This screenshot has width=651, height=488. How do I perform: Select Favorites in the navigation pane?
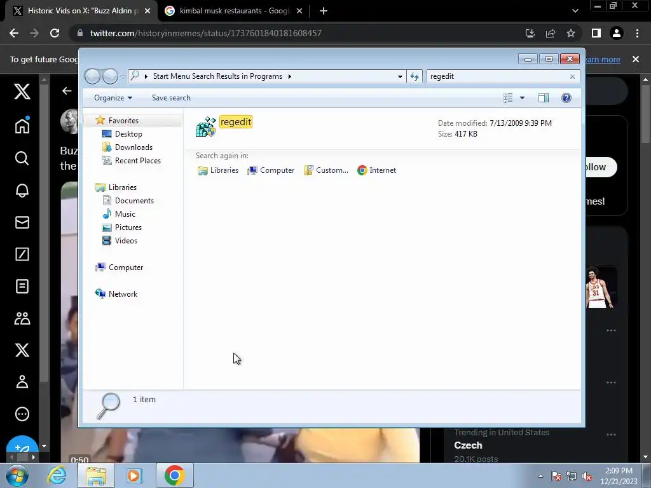point(123,120)
